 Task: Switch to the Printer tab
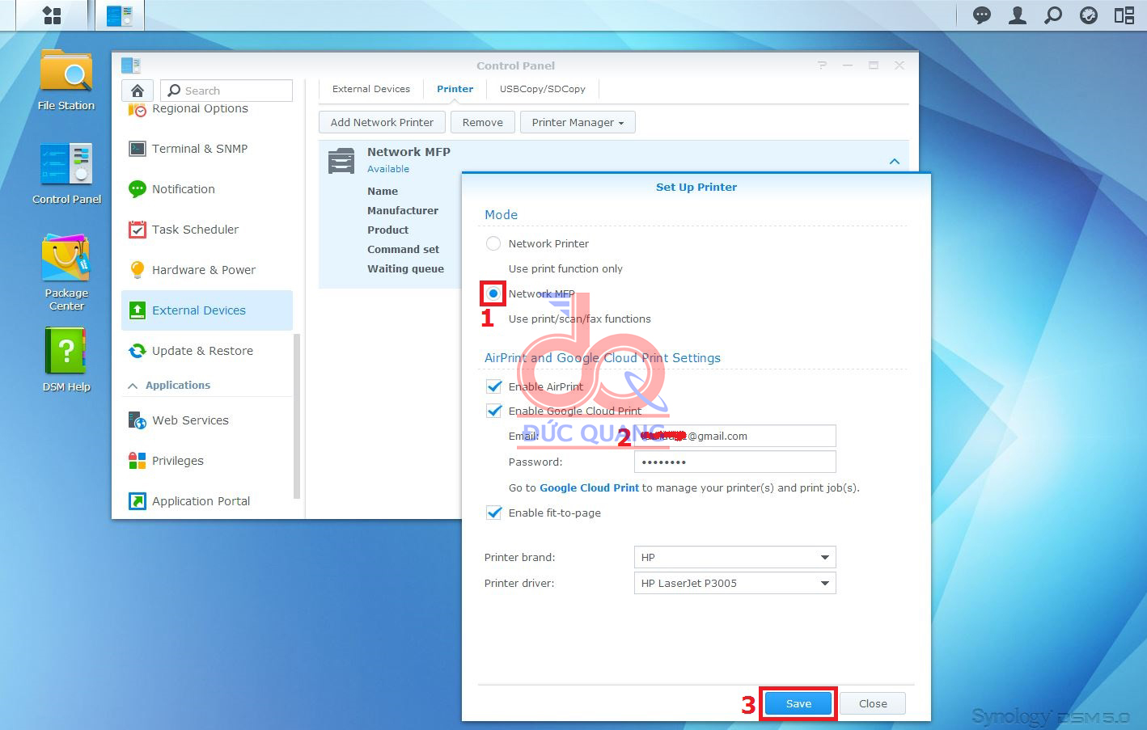[x=455, y=89]
